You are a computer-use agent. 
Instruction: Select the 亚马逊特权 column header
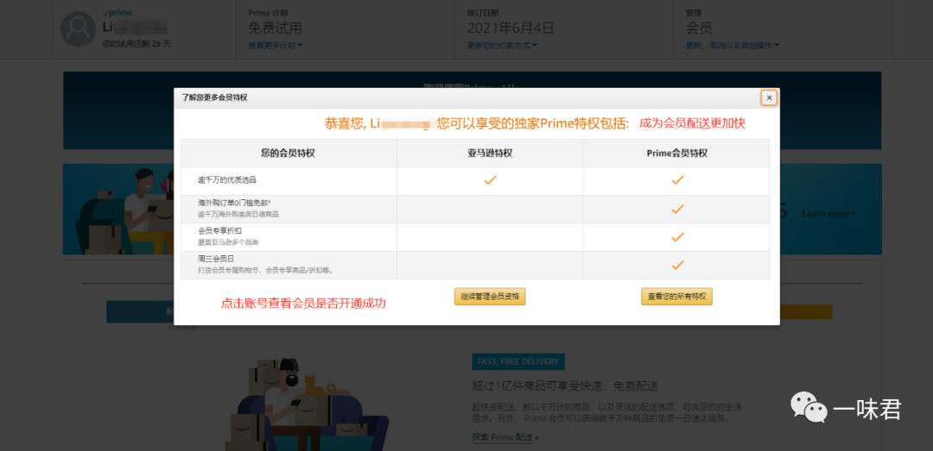tap(490, 153)
